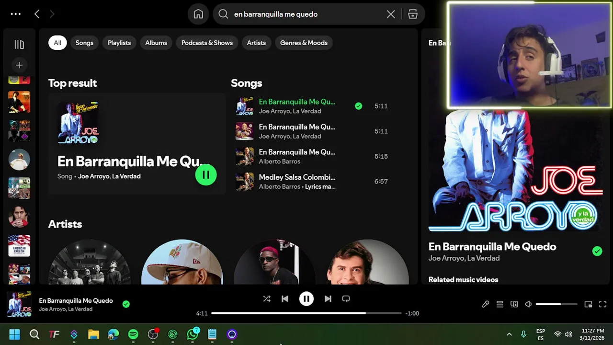The image size is (613, 345).
Task: Open Top result song title
Action: [x=133, y=161]
